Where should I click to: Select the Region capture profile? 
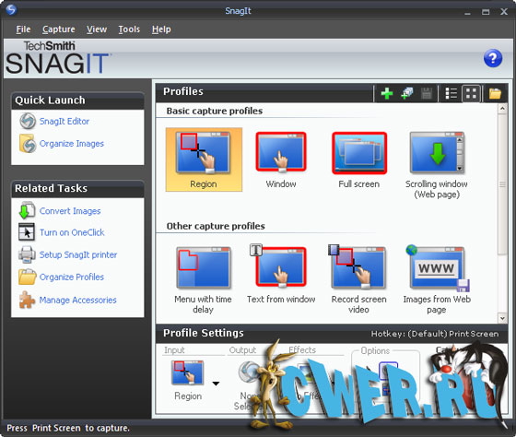(204, 159)
